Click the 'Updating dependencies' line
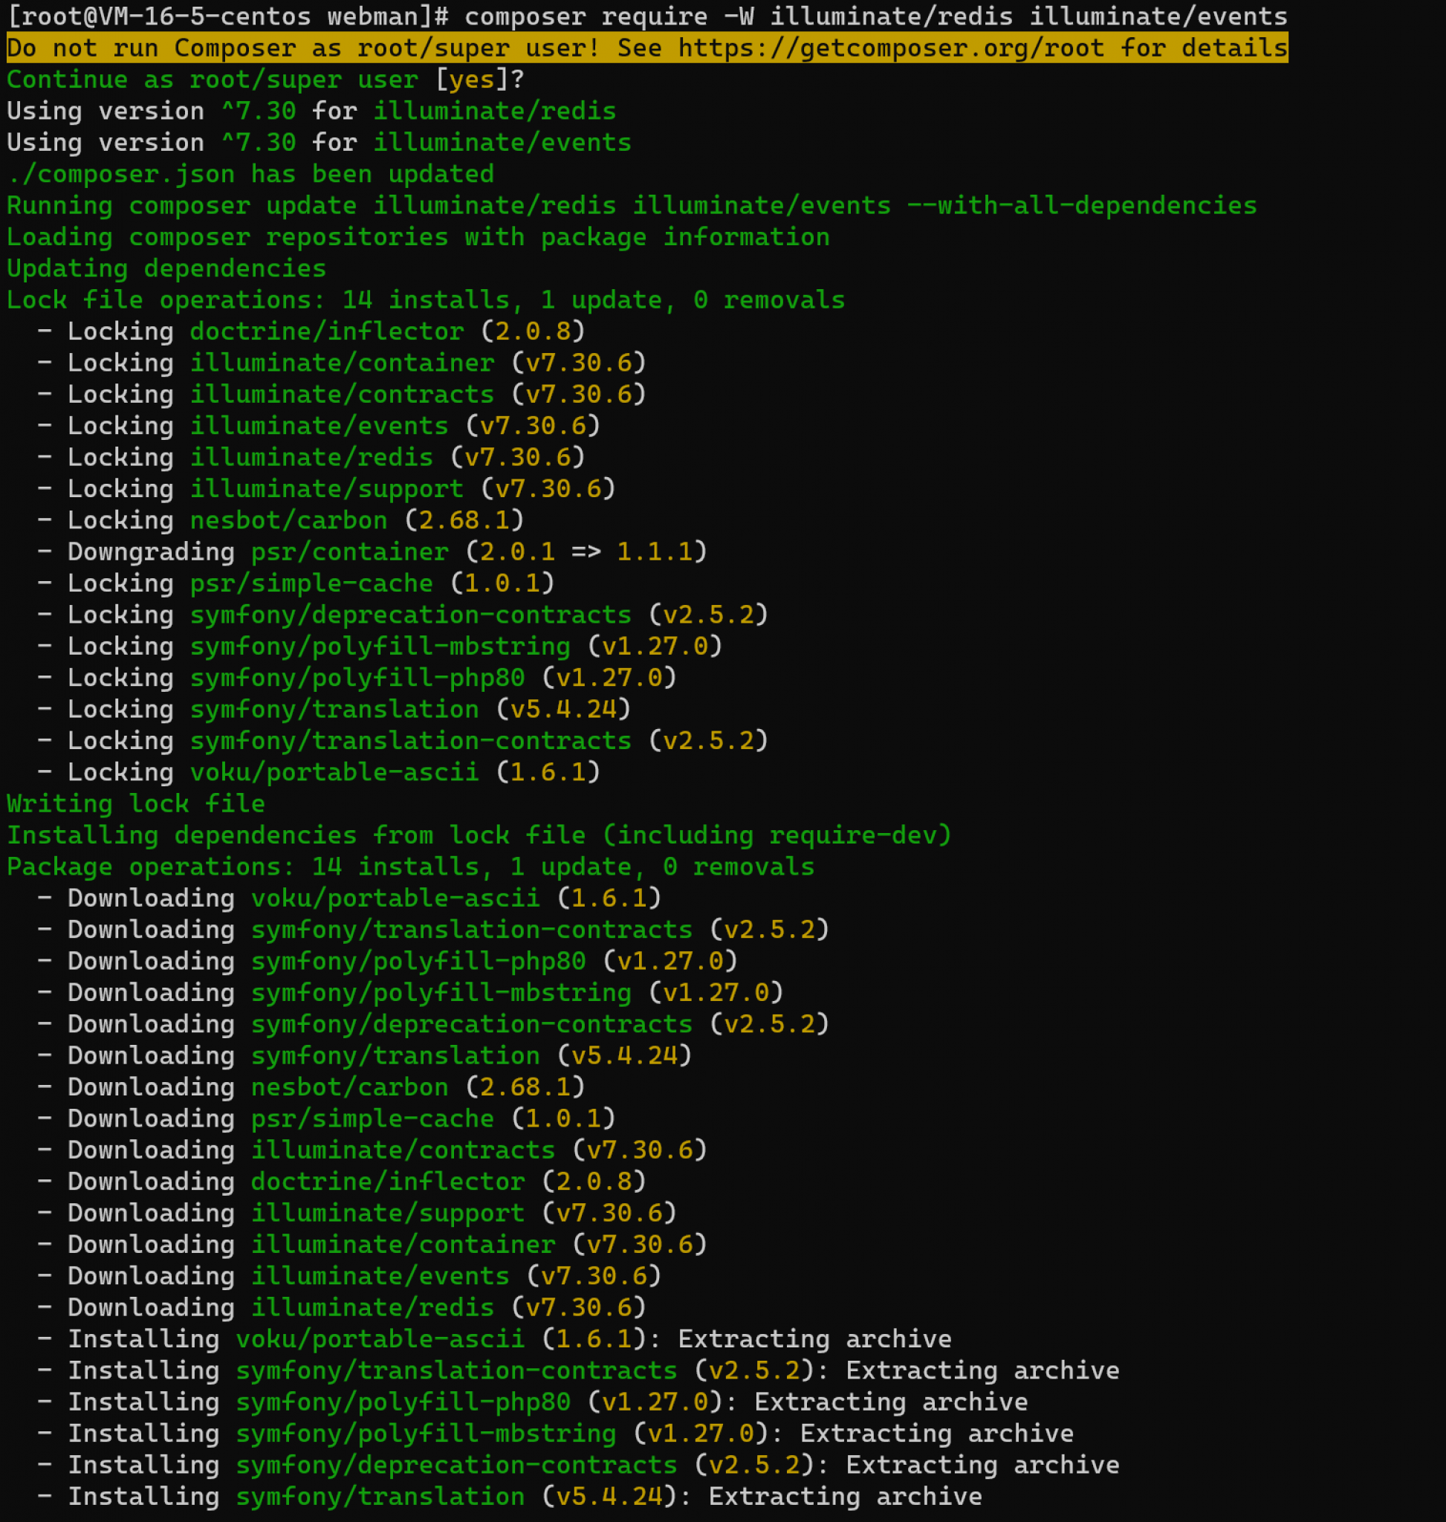1446x1522 pixels. tap(166, 269)
